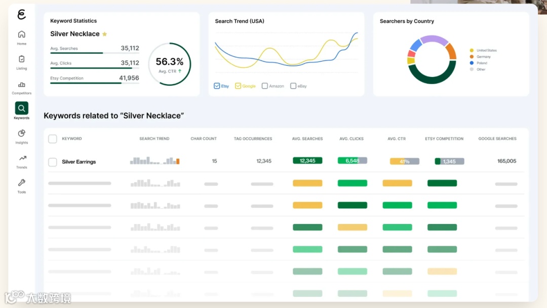Click the Germany legend entry
This screenshot has height=308, width=547.
pyautogui.click(x=480, y=57)
